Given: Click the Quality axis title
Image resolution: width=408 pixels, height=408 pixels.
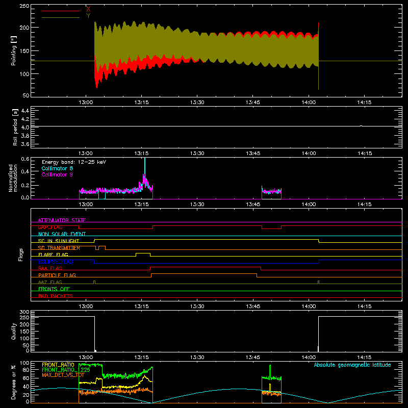Looking at the screenshot, I should (14, 331).
